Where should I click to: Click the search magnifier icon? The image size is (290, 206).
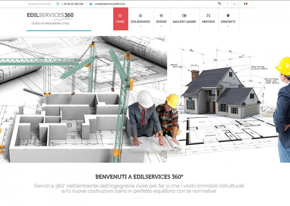(219, 3)
